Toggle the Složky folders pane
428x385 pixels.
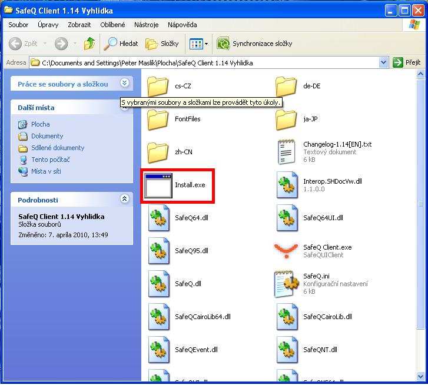pyautogui.click(x=162, y=44)
